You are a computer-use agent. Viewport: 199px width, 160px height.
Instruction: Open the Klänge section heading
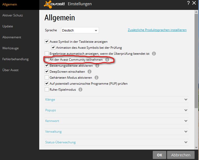50,100
